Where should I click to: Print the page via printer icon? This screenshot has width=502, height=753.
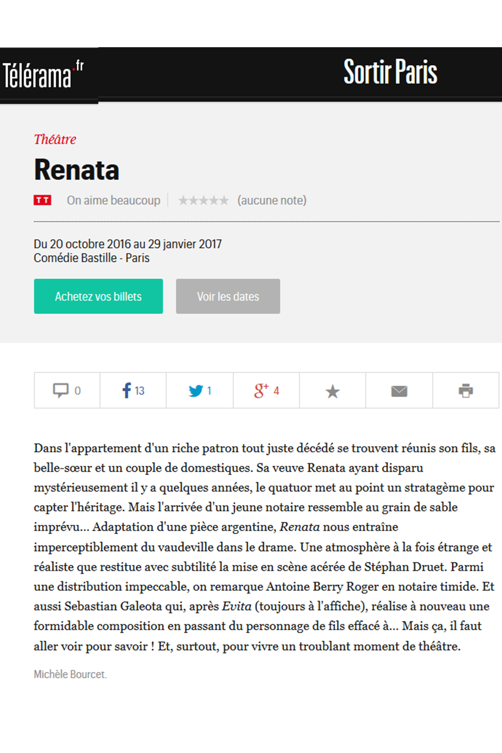pos(466,390)
